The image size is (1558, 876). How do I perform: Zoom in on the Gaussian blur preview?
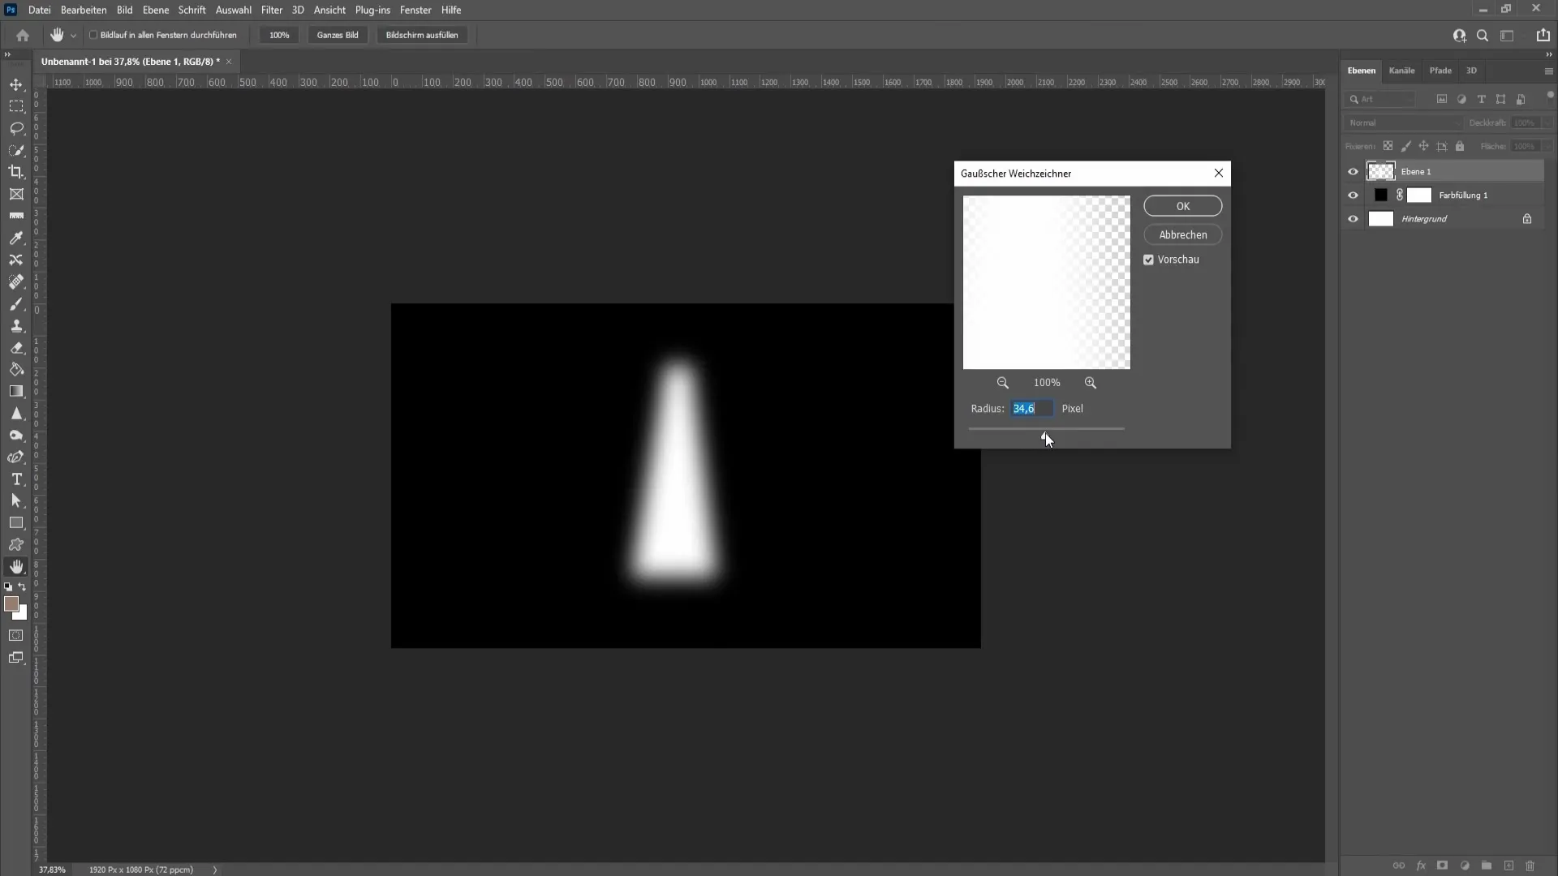coord(1090,383)
